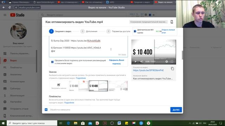Viewport: 225px width, 126px height.
Task: Open video preview settings gear
Action: pos(167,62)
